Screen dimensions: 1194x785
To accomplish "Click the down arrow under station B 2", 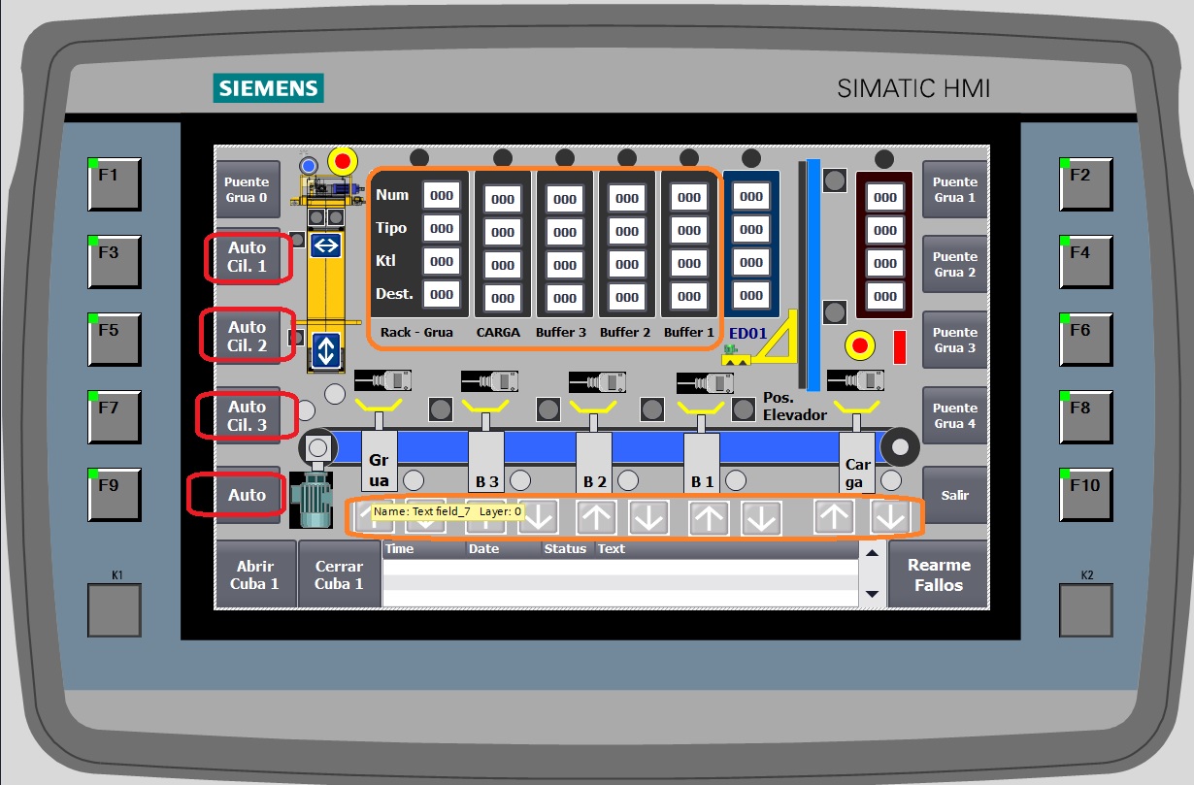I will 648,517.
